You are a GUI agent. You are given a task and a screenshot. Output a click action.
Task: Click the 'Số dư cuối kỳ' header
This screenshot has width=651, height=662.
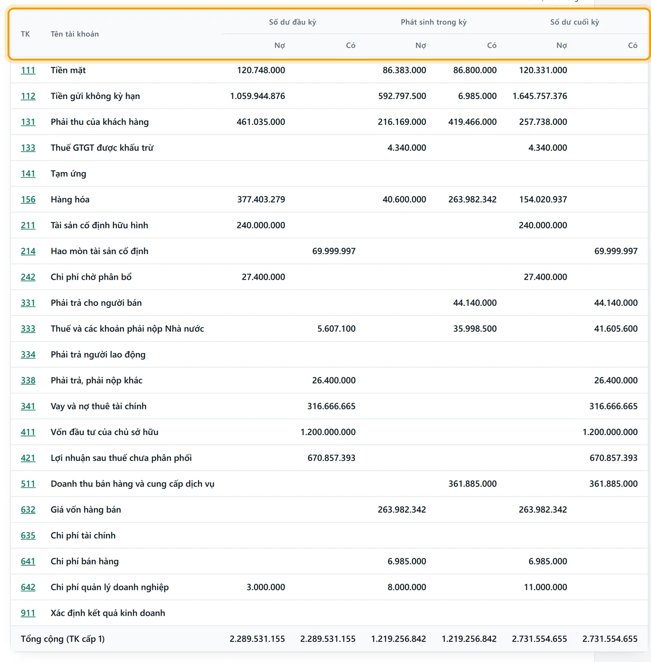[x=575, y=22]
